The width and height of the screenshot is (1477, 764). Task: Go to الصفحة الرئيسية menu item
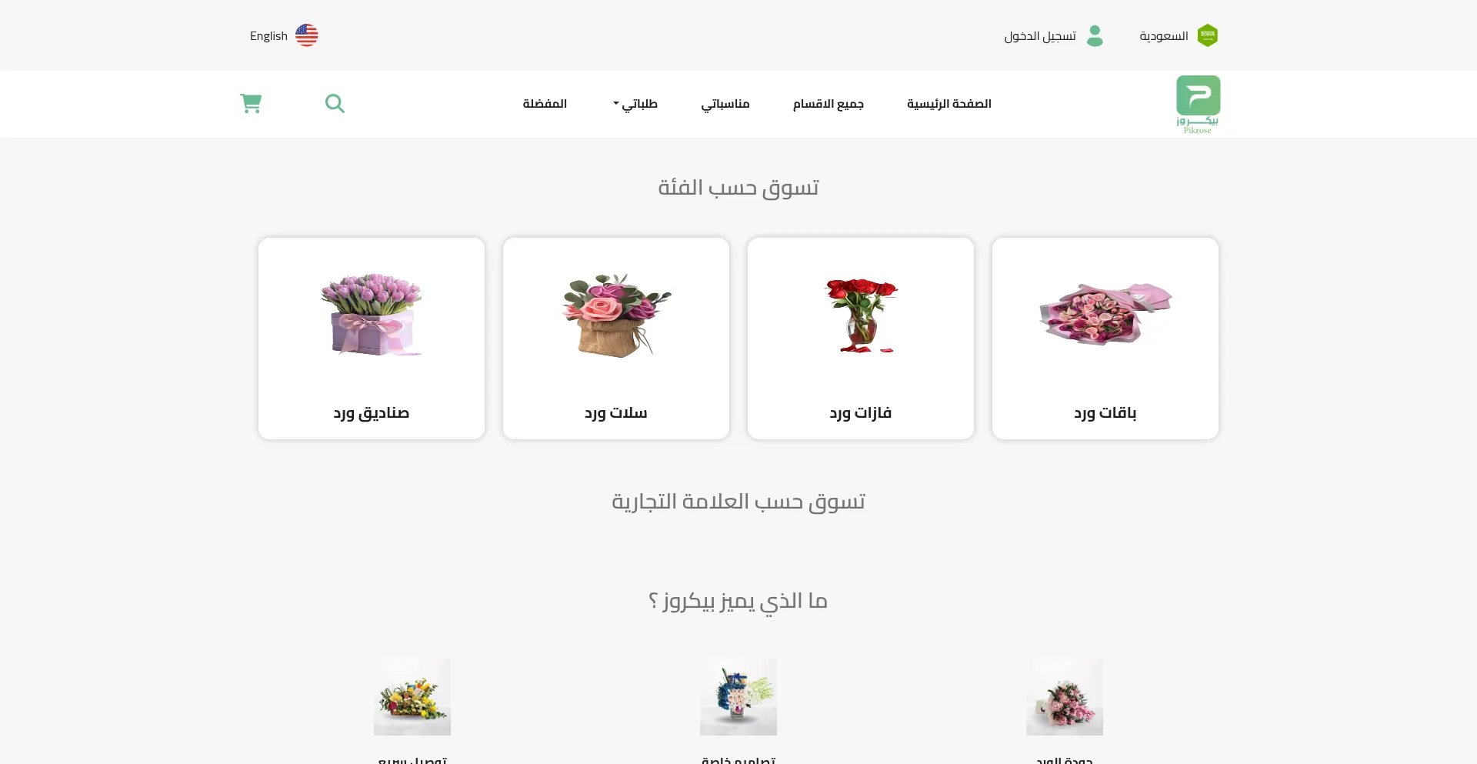click(x=949, y=104)
